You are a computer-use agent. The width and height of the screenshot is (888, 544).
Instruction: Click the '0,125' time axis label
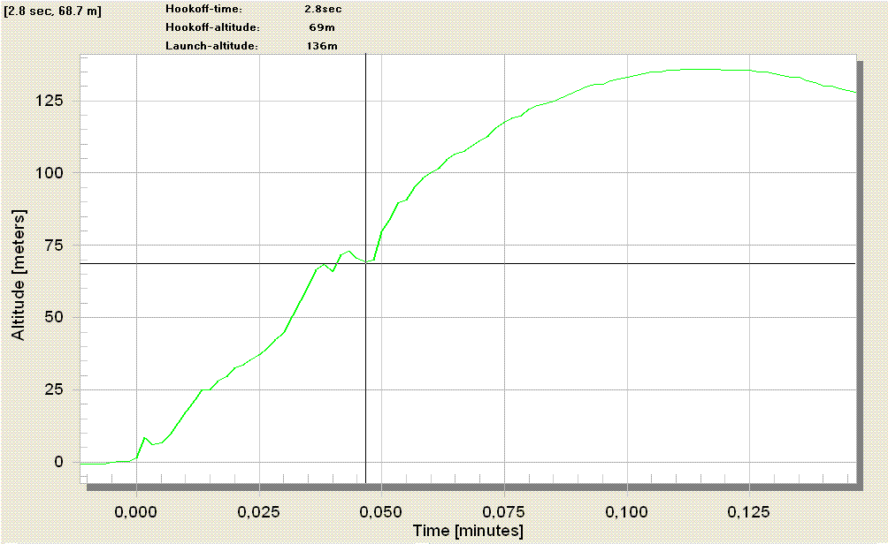click(x=749, y=512)
